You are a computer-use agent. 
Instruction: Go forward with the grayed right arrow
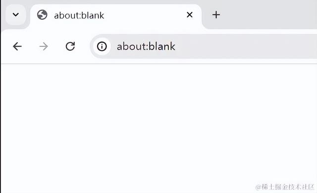coord(44,47)
